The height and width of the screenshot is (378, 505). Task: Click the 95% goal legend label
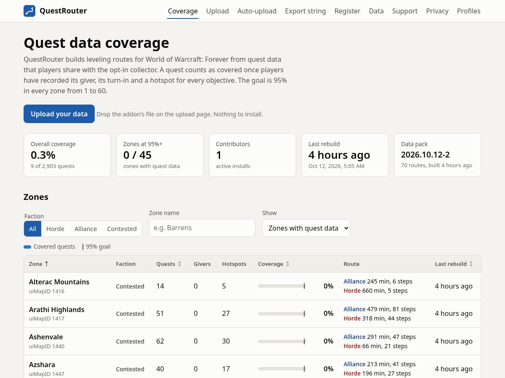pyautogui.click(x=98, y=247)
